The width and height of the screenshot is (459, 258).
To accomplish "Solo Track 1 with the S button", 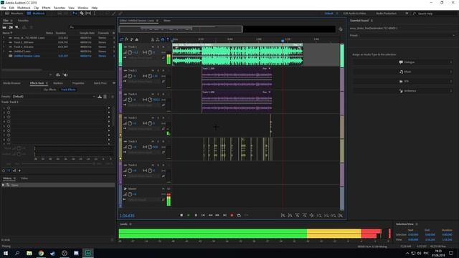I will tap(158, 47).
